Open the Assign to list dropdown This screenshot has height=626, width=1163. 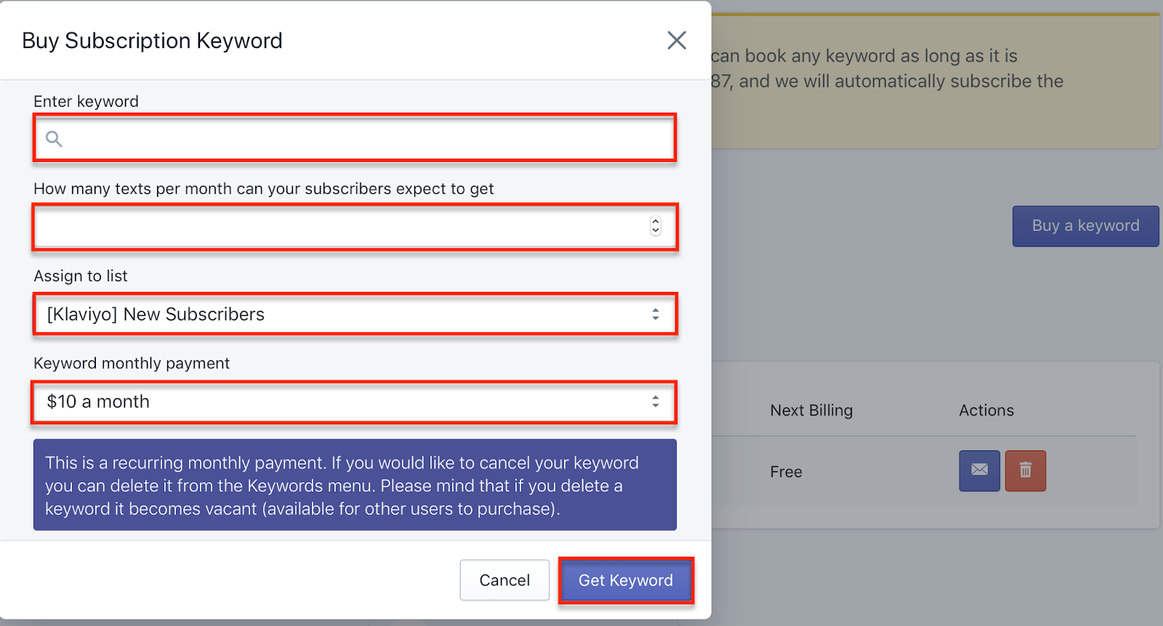pos(355,314)
